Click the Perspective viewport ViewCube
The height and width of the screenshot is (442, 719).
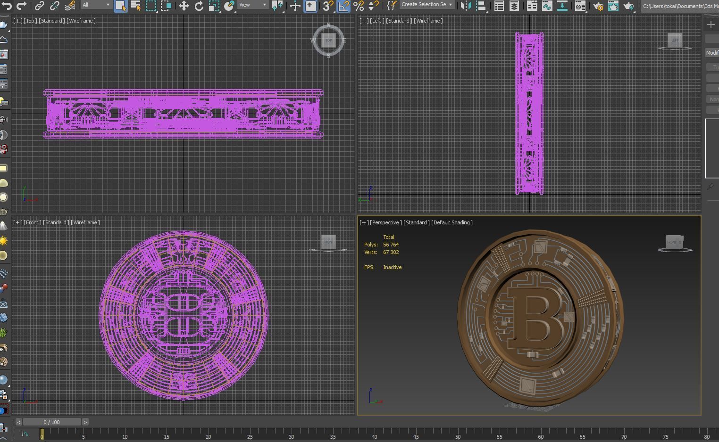point(675,243)
